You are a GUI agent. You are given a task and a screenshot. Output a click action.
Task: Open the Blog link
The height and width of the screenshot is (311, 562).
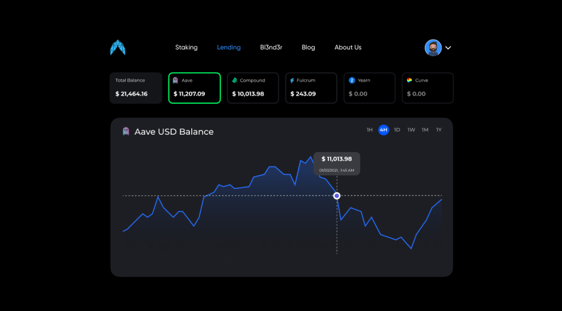click(x=308, y=47)
